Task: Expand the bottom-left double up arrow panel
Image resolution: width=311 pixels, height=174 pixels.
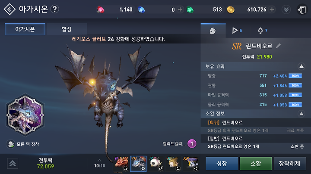Action: [13, 163]
